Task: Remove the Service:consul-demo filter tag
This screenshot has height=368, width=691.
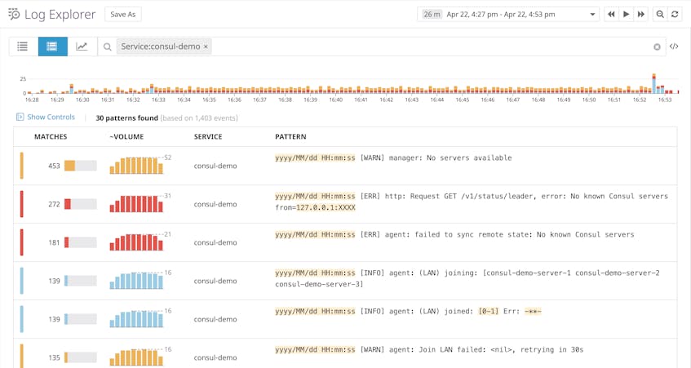Action: [x=206, y=47]
